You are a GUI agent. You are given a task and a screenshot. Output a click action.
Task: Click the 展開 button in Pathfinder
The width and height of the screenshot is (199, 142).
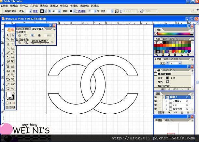point(49,35)
